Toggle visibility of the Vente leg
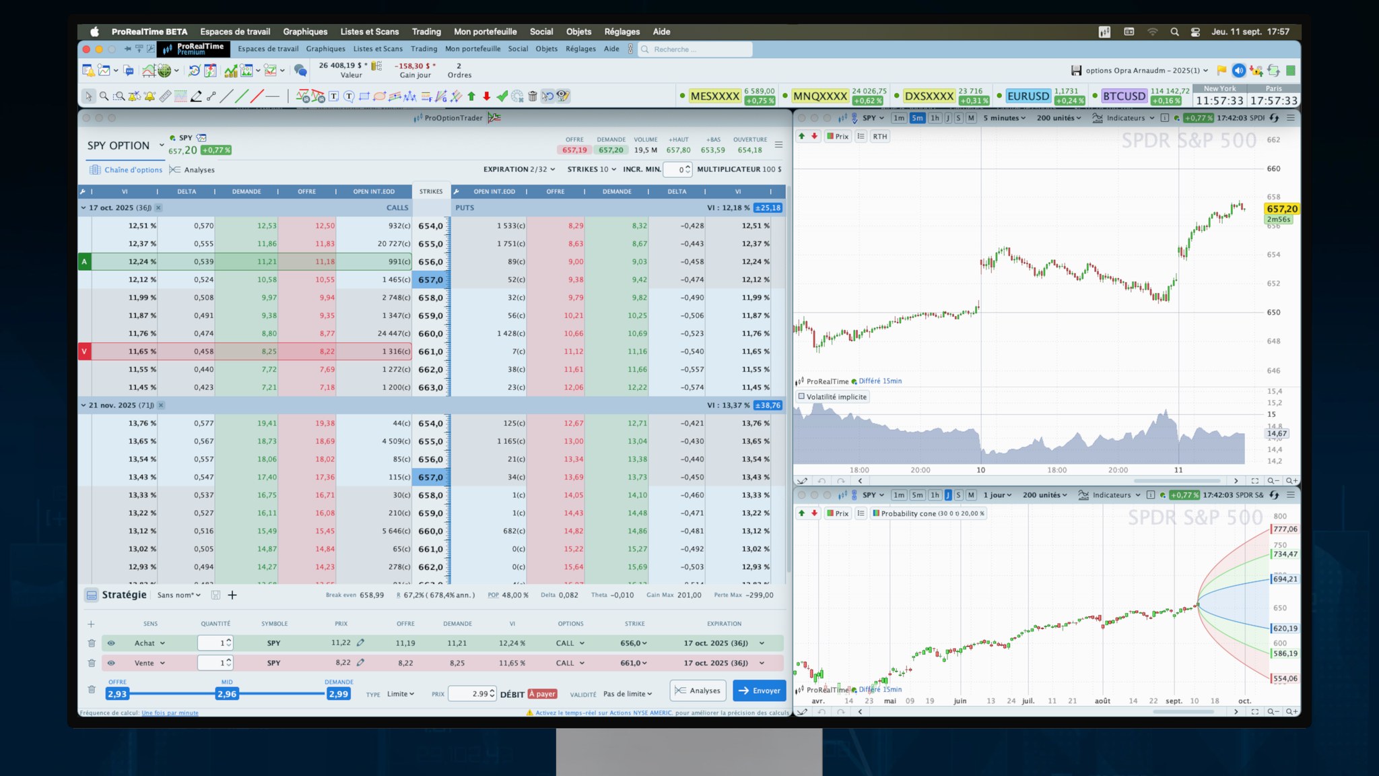 tap(111, 663)
